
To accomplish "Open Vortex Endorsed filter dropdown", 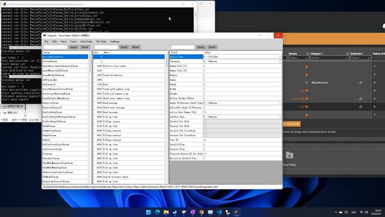I will tap(360, 58).
